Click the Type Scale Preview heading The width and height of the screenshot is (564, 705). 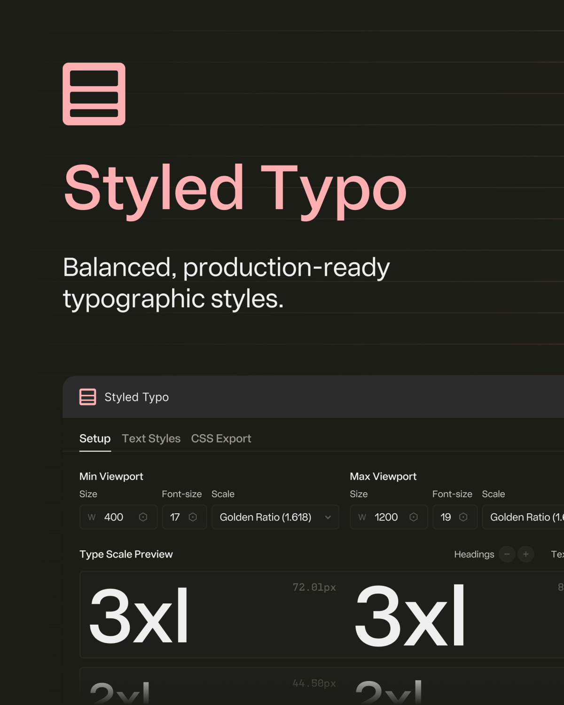pyautogui.click(x=126, y=554)
